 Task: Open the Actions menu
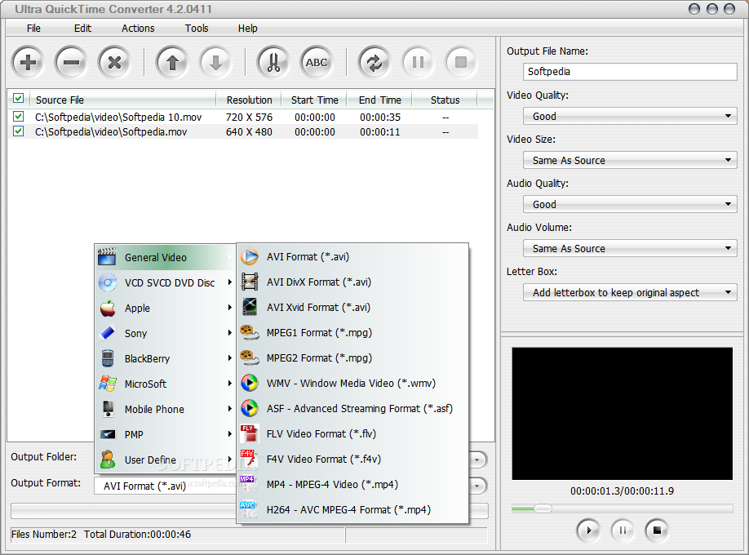tap(138, 29)
